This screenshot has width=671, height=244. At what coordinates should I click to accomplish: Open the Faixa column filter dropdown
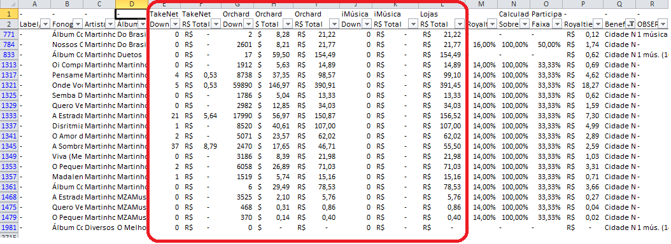click(557, 24)
